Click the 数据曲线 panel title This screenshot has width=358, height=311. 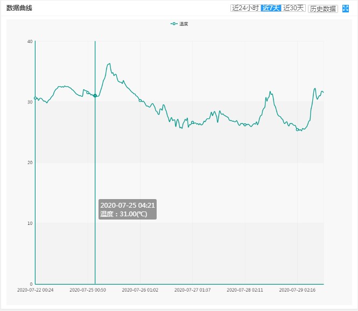click(x=19, y=8)
